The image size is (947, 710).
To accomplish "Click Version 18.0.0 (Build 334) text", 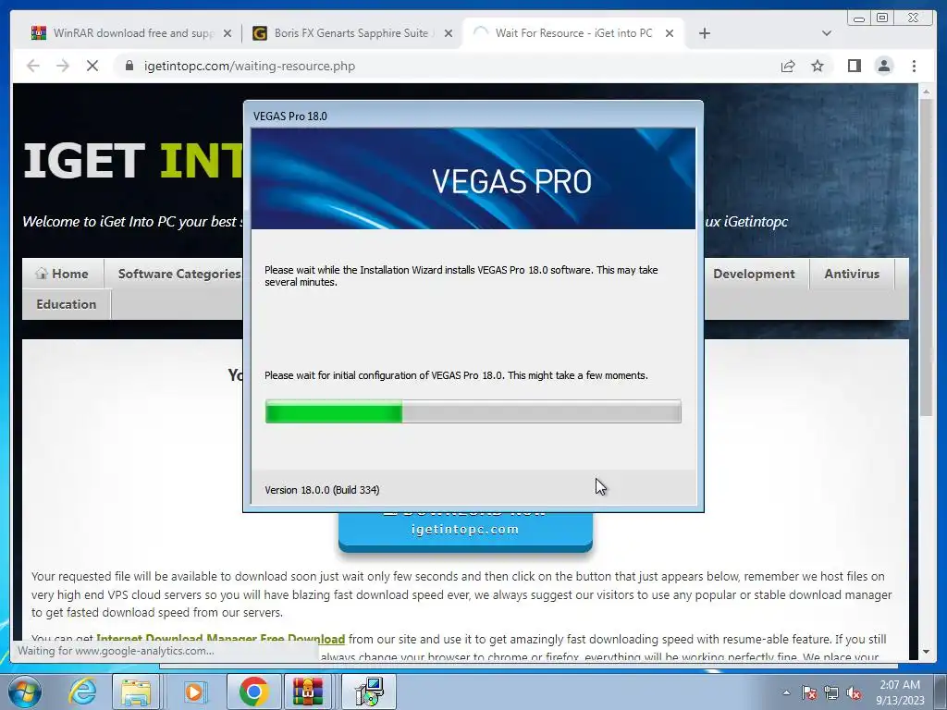I will (322, 490).
